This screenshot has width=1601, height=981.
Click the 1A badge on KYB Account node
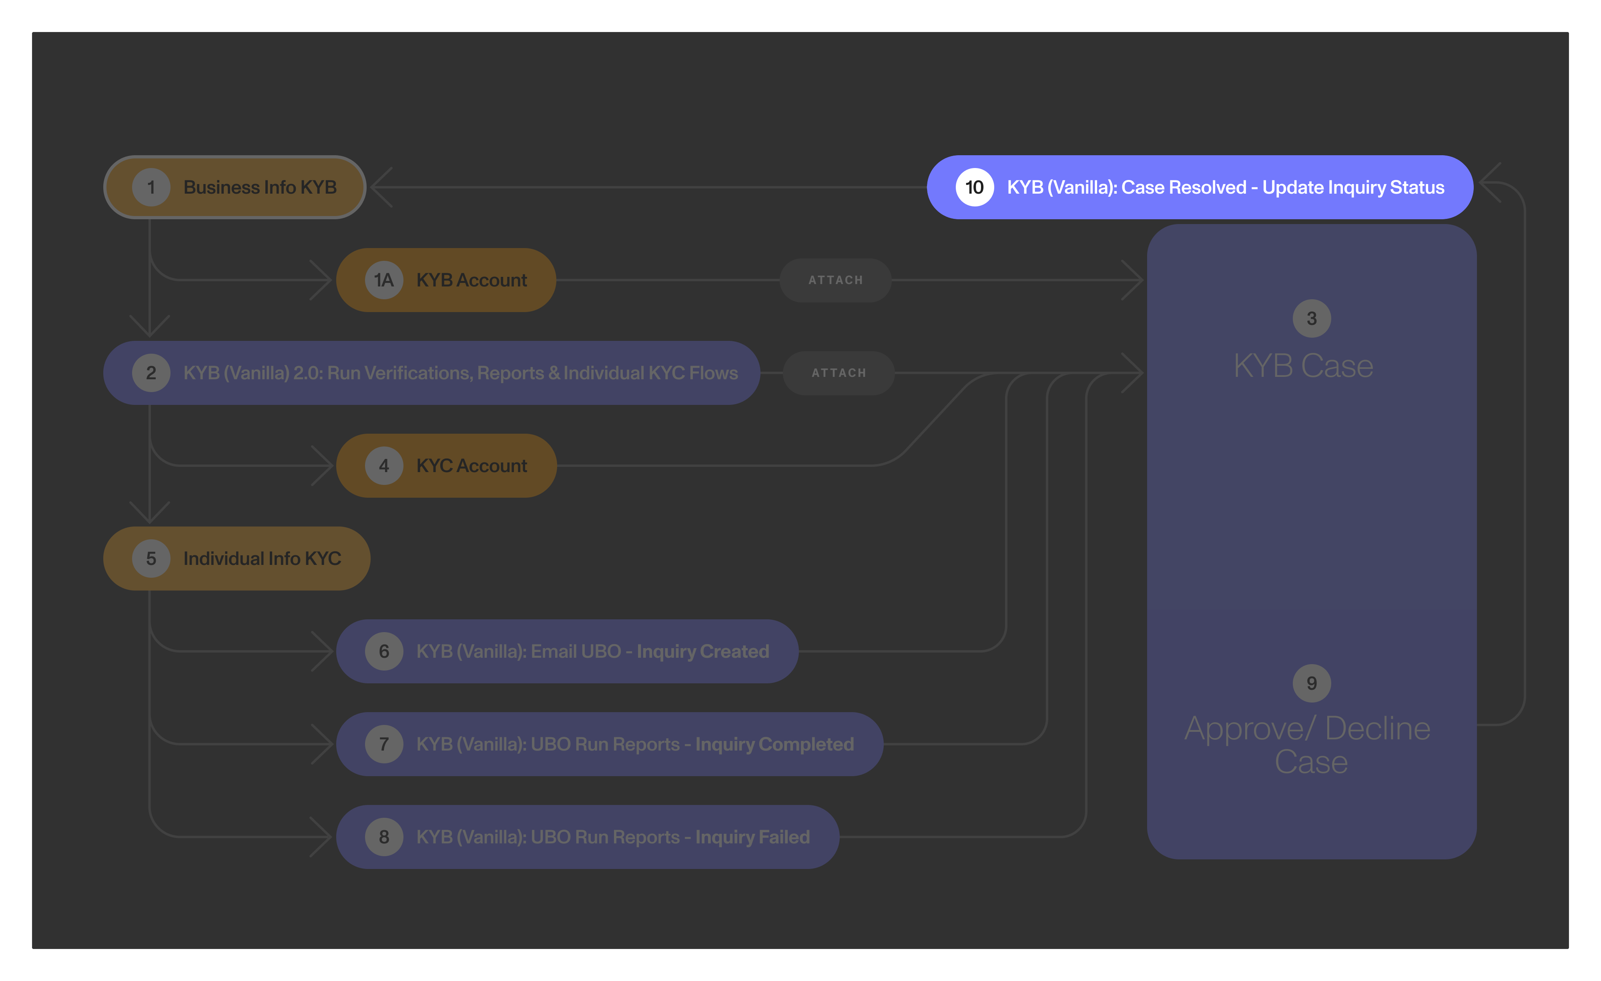tap(383, 280)
